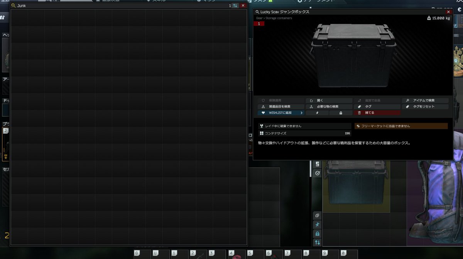Sort the Junk container contents
The image size is (463, 259).
click(x=235, y=6)
